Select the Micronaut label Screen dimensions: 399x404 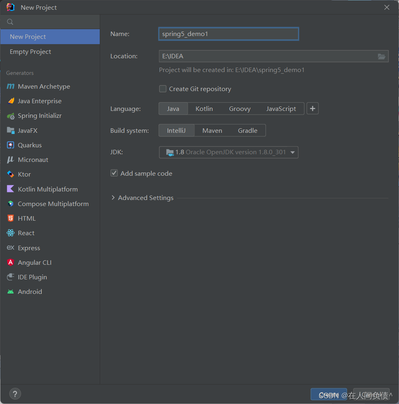pos(33,160)
